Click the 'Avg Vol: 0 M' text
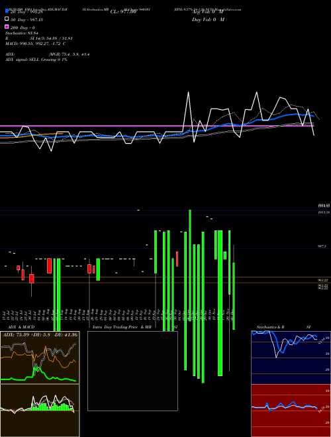Image resolution: width=331 pixels, height=437 pixels. tap(208, 12)
